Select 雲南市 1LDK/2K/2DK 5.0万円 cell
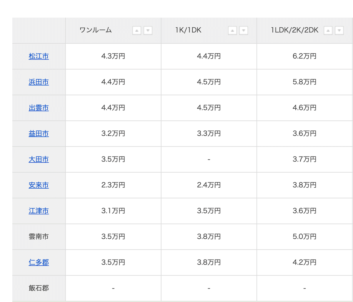The height and width of the screenshot is (302, 353). pyautogui.click(x=304, y=237)
